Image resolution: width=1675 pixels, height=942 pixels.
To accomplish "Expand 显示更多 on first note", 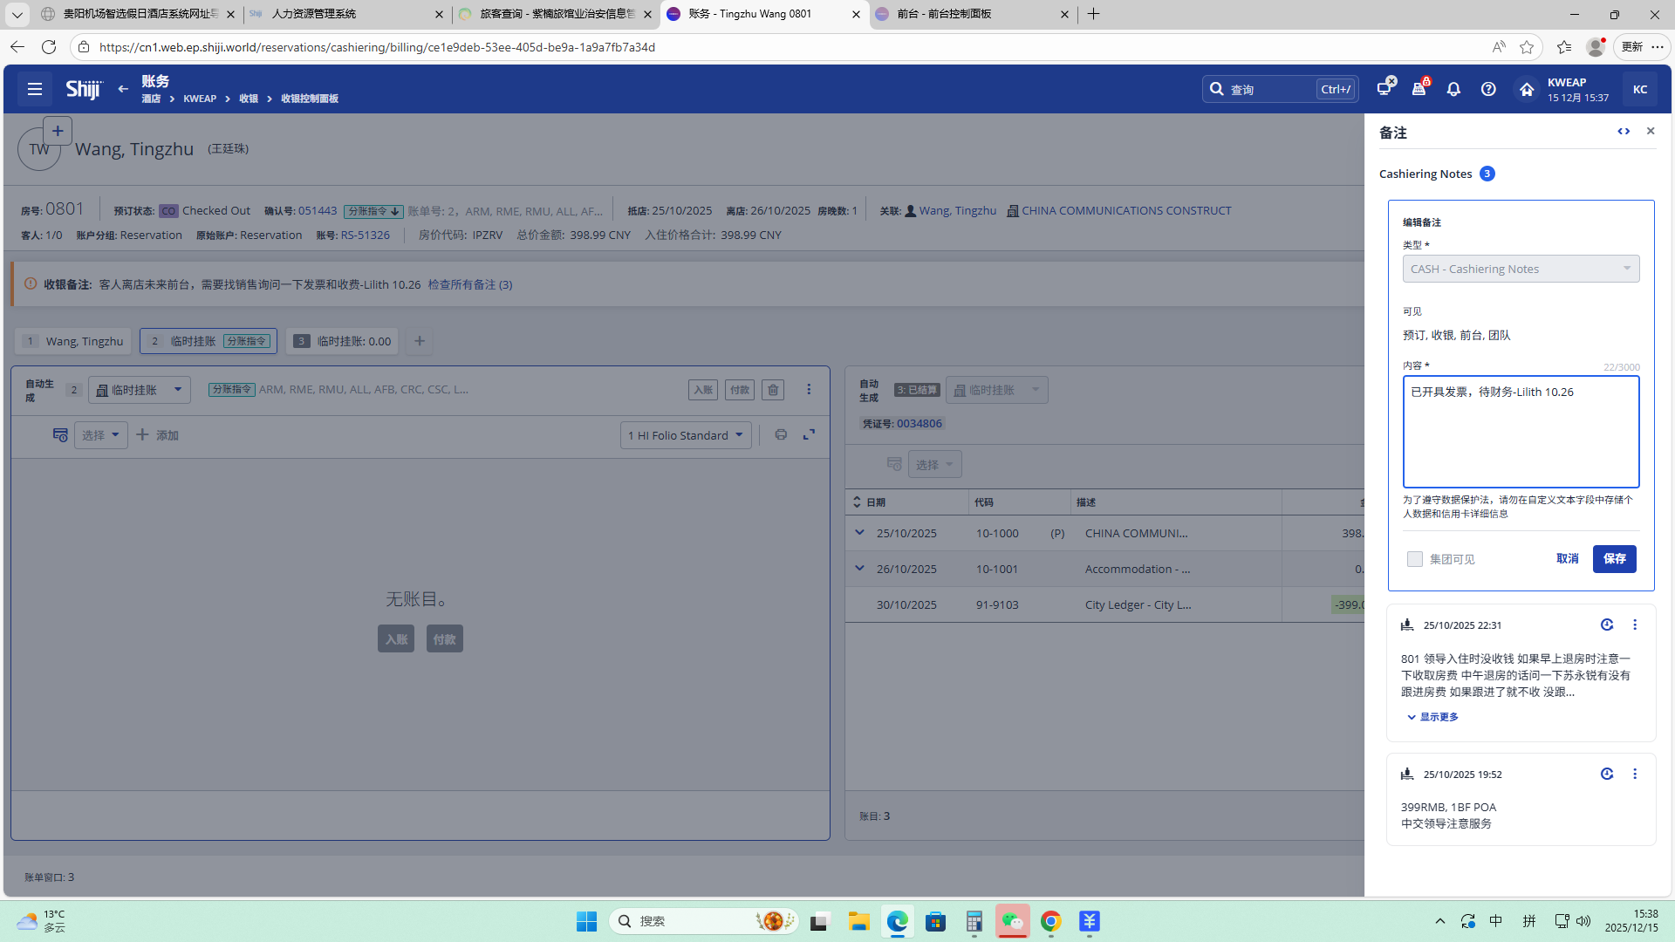I will click(x=1432, y=717).
